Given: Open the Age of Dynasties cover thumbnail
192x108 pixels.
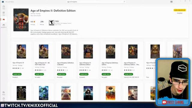Looking at the screenshot, I should (x=155, y=51).
